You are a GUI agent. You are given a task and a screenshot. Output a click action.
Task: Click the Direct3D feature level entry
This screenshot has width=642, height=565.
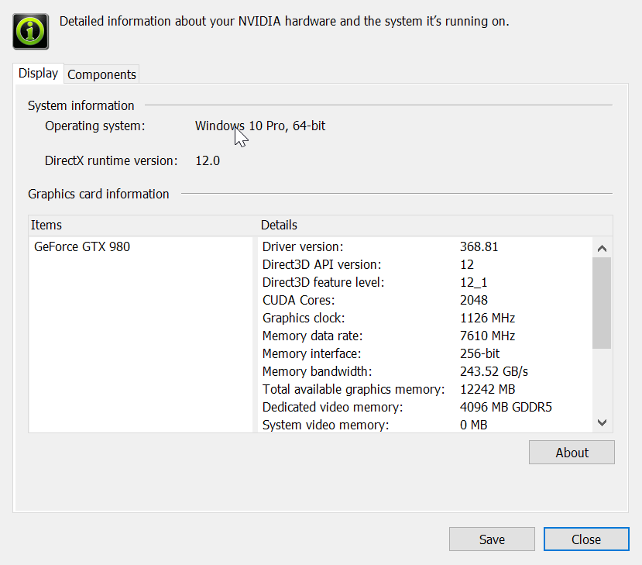coord(426,282)
